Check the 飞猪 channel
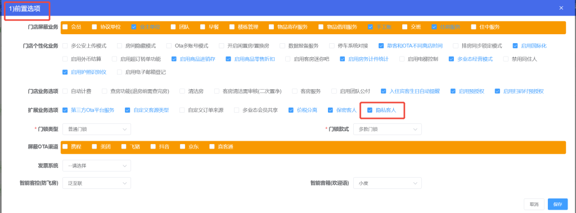The image size is (576, 213). [x=124, y=147]
